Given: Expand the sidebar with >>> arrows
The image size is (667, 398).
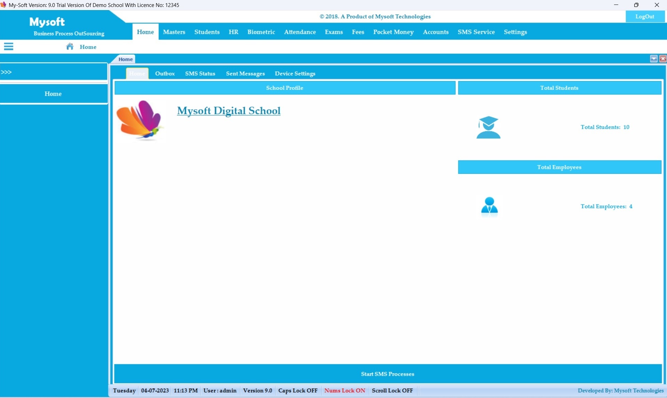Looking at the screenshot, I should click(x=6, y=72).
